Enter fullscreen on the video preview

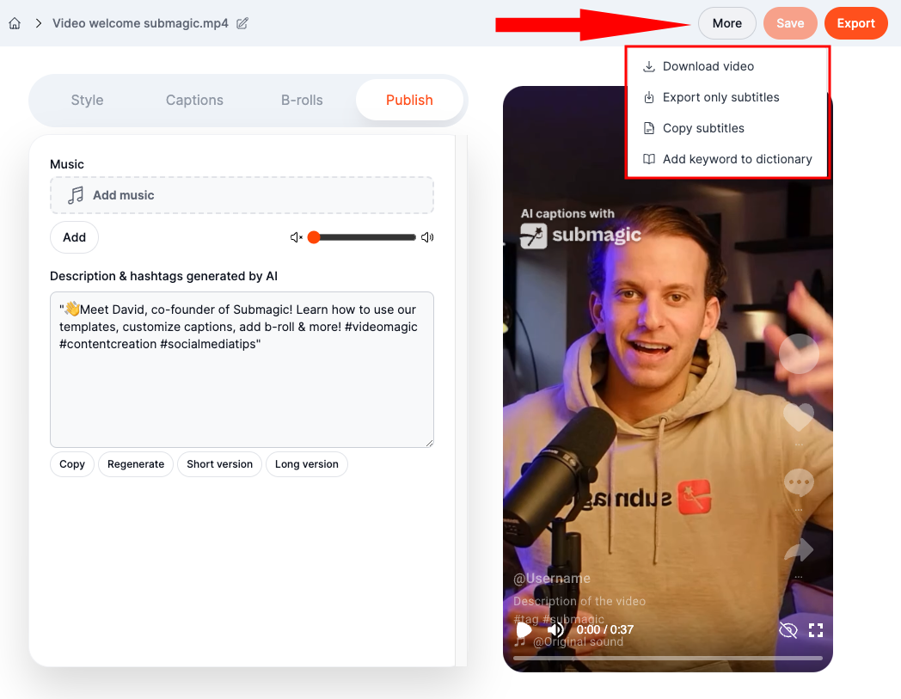[x=816, y=630]
